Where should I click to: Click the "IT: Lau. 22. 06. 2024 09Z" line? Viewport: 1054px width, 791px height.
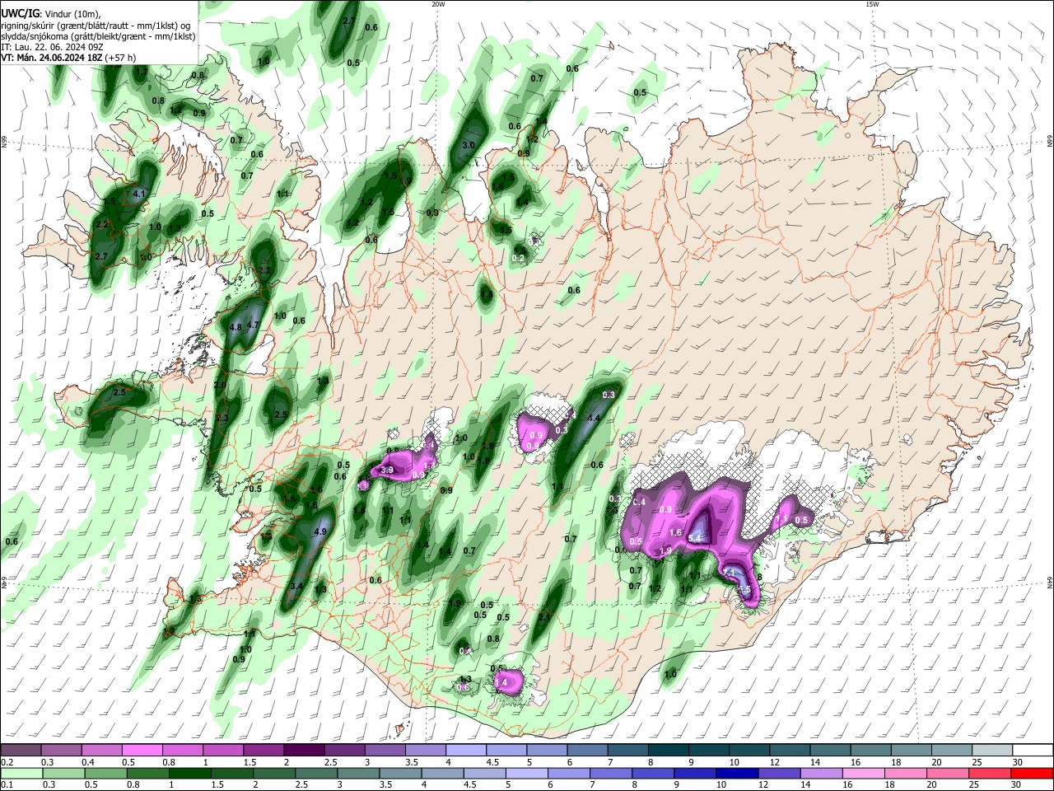coord(52,47)
